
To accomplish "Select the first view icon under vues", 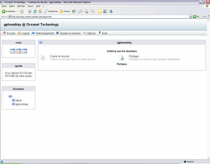I will [13, 51].
